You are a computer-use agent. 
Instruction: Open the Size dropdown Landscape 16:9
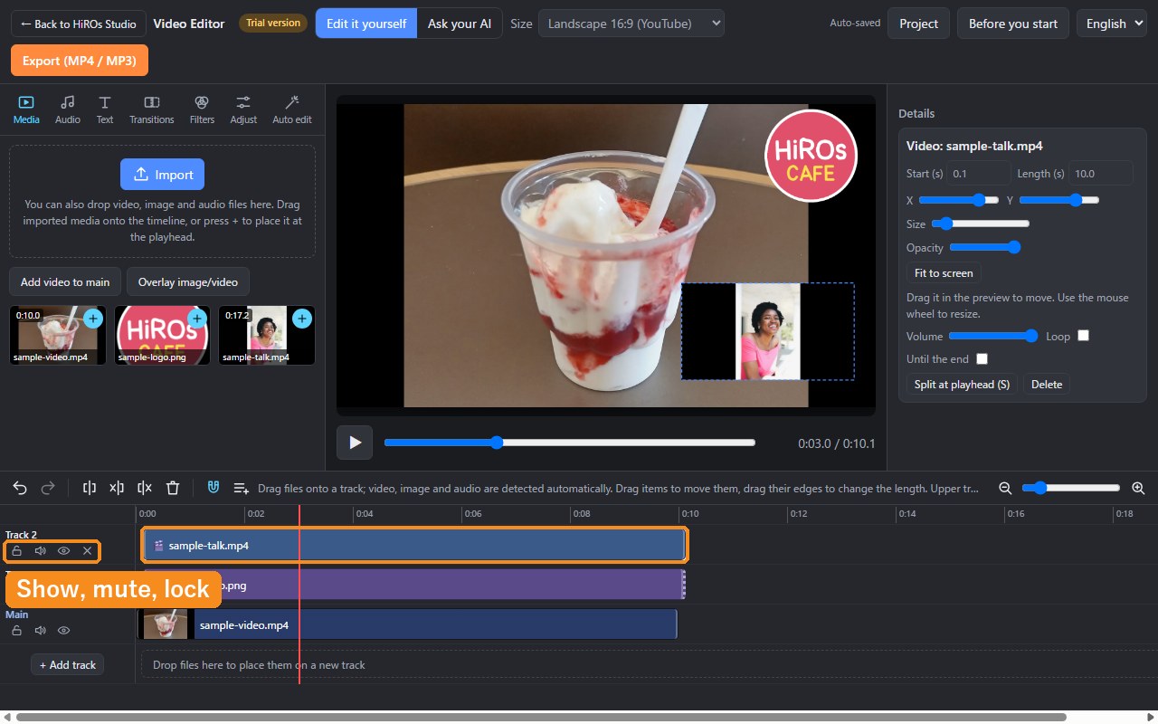(x=631, y=24)
